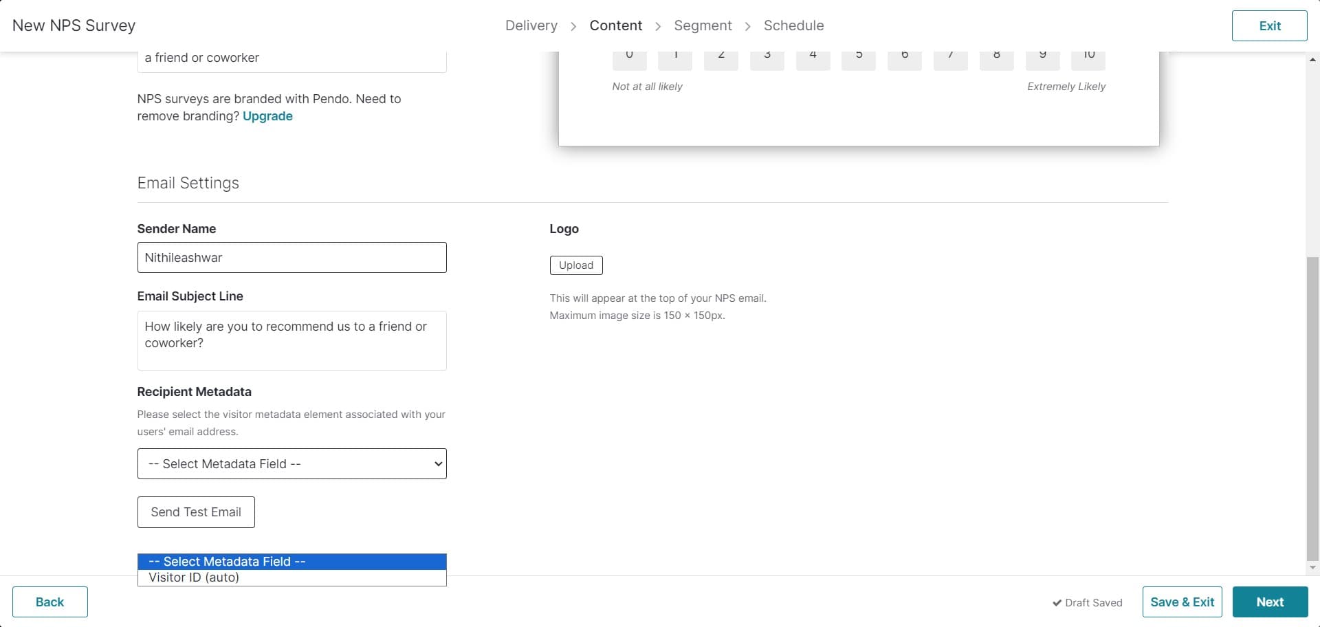Click the Upload button under Logo
The height and width of the screenshot is (627, 1320).
576,265
